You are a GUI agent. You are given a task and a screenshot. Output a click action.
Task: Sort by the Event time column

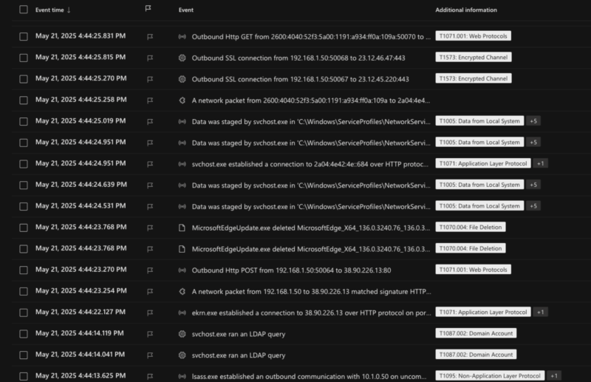(53, 10)
